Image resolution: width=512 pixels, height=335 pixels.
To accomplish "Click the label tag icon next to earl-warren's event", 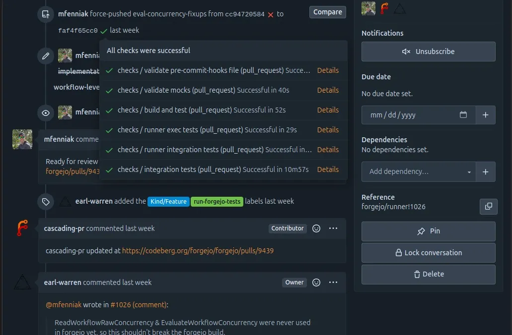I will click(45, 201).
